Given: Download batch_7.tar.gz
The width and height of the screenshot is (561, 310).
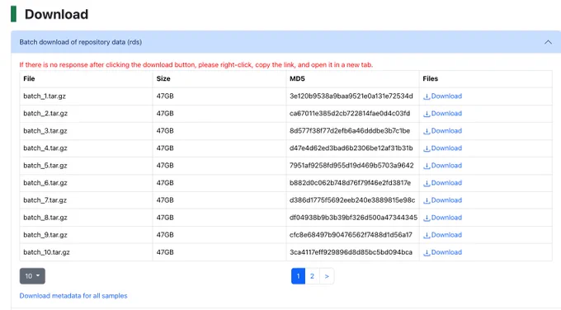Looking at the screenshot, I should (x=442, y=200).
